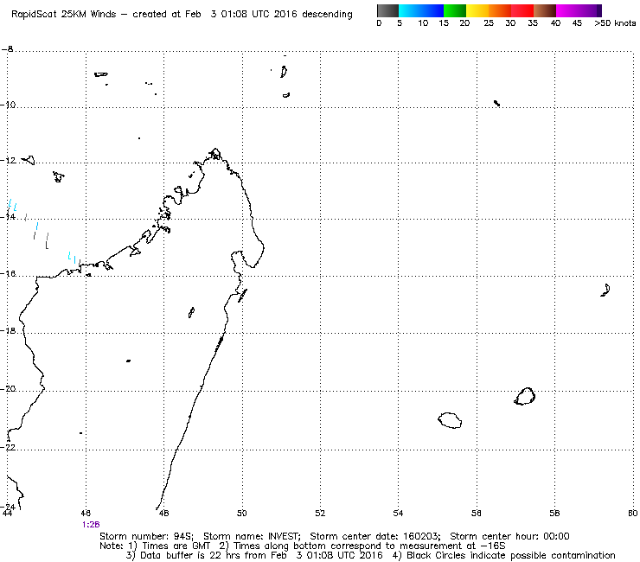Click the green 15-20 knots color segment
The width and height of the screenshot is (640, 562).
coord(455,10)
